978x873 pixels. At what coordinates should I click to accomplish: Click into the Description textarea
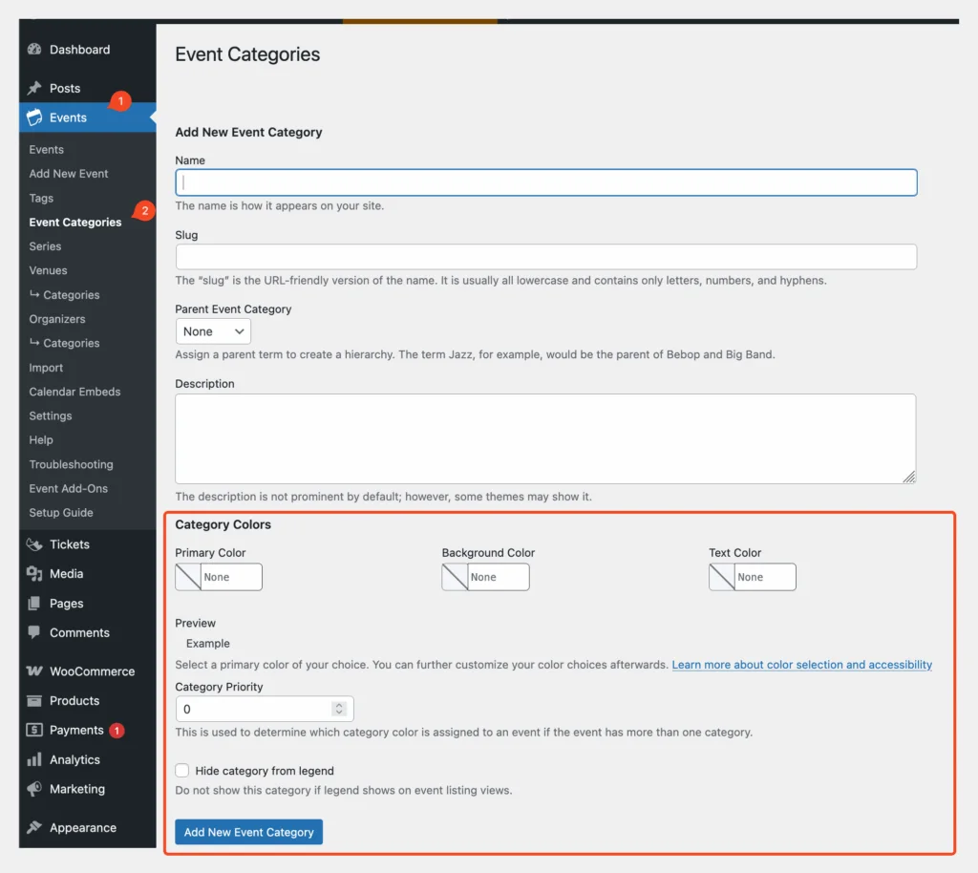pos(545,438)
